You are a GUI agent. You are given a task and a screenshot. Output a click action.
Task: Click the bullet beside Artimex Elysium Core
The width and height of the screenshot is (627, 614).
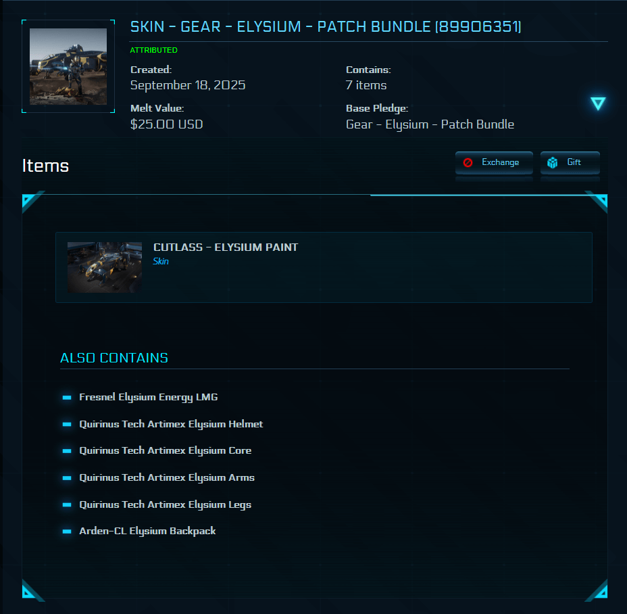[67, 451]
